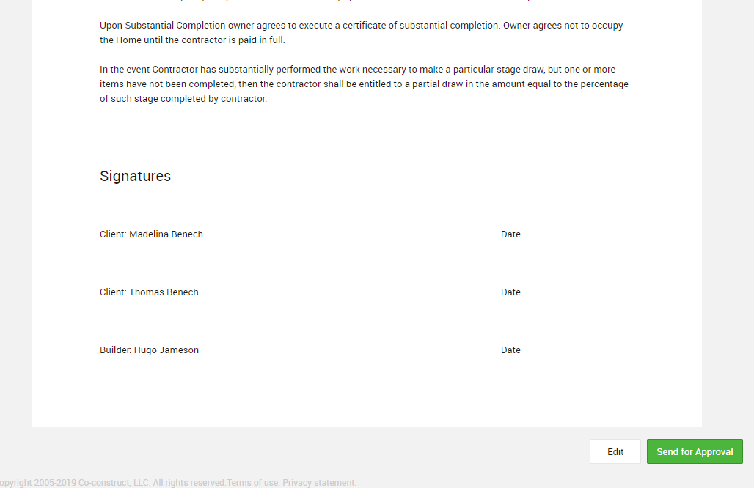Click the Substantial Completion certificate paragraph
Image resolution: width=754 pixels, height=488 pixels.
[x=361, y=33]
